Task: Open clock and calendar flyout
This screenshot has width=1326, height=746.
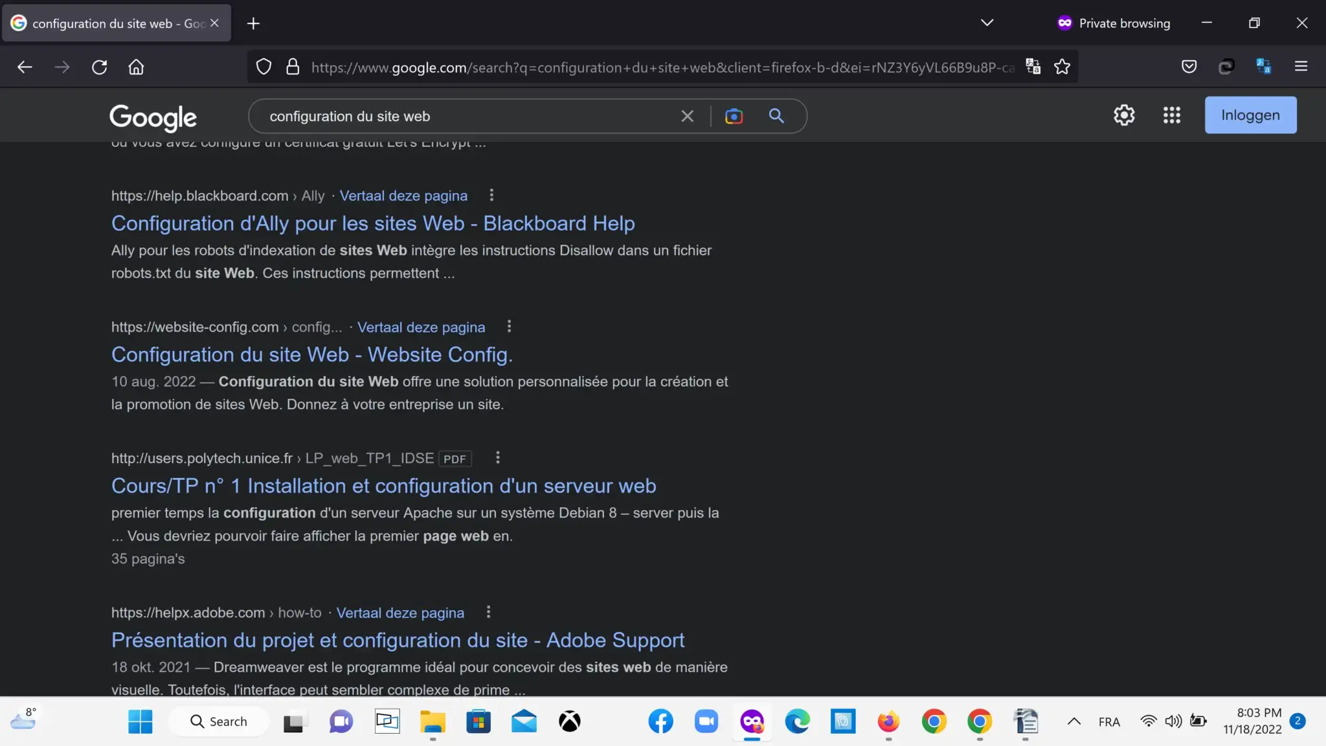Action: pyautogui.click(x=1252, y=721)
